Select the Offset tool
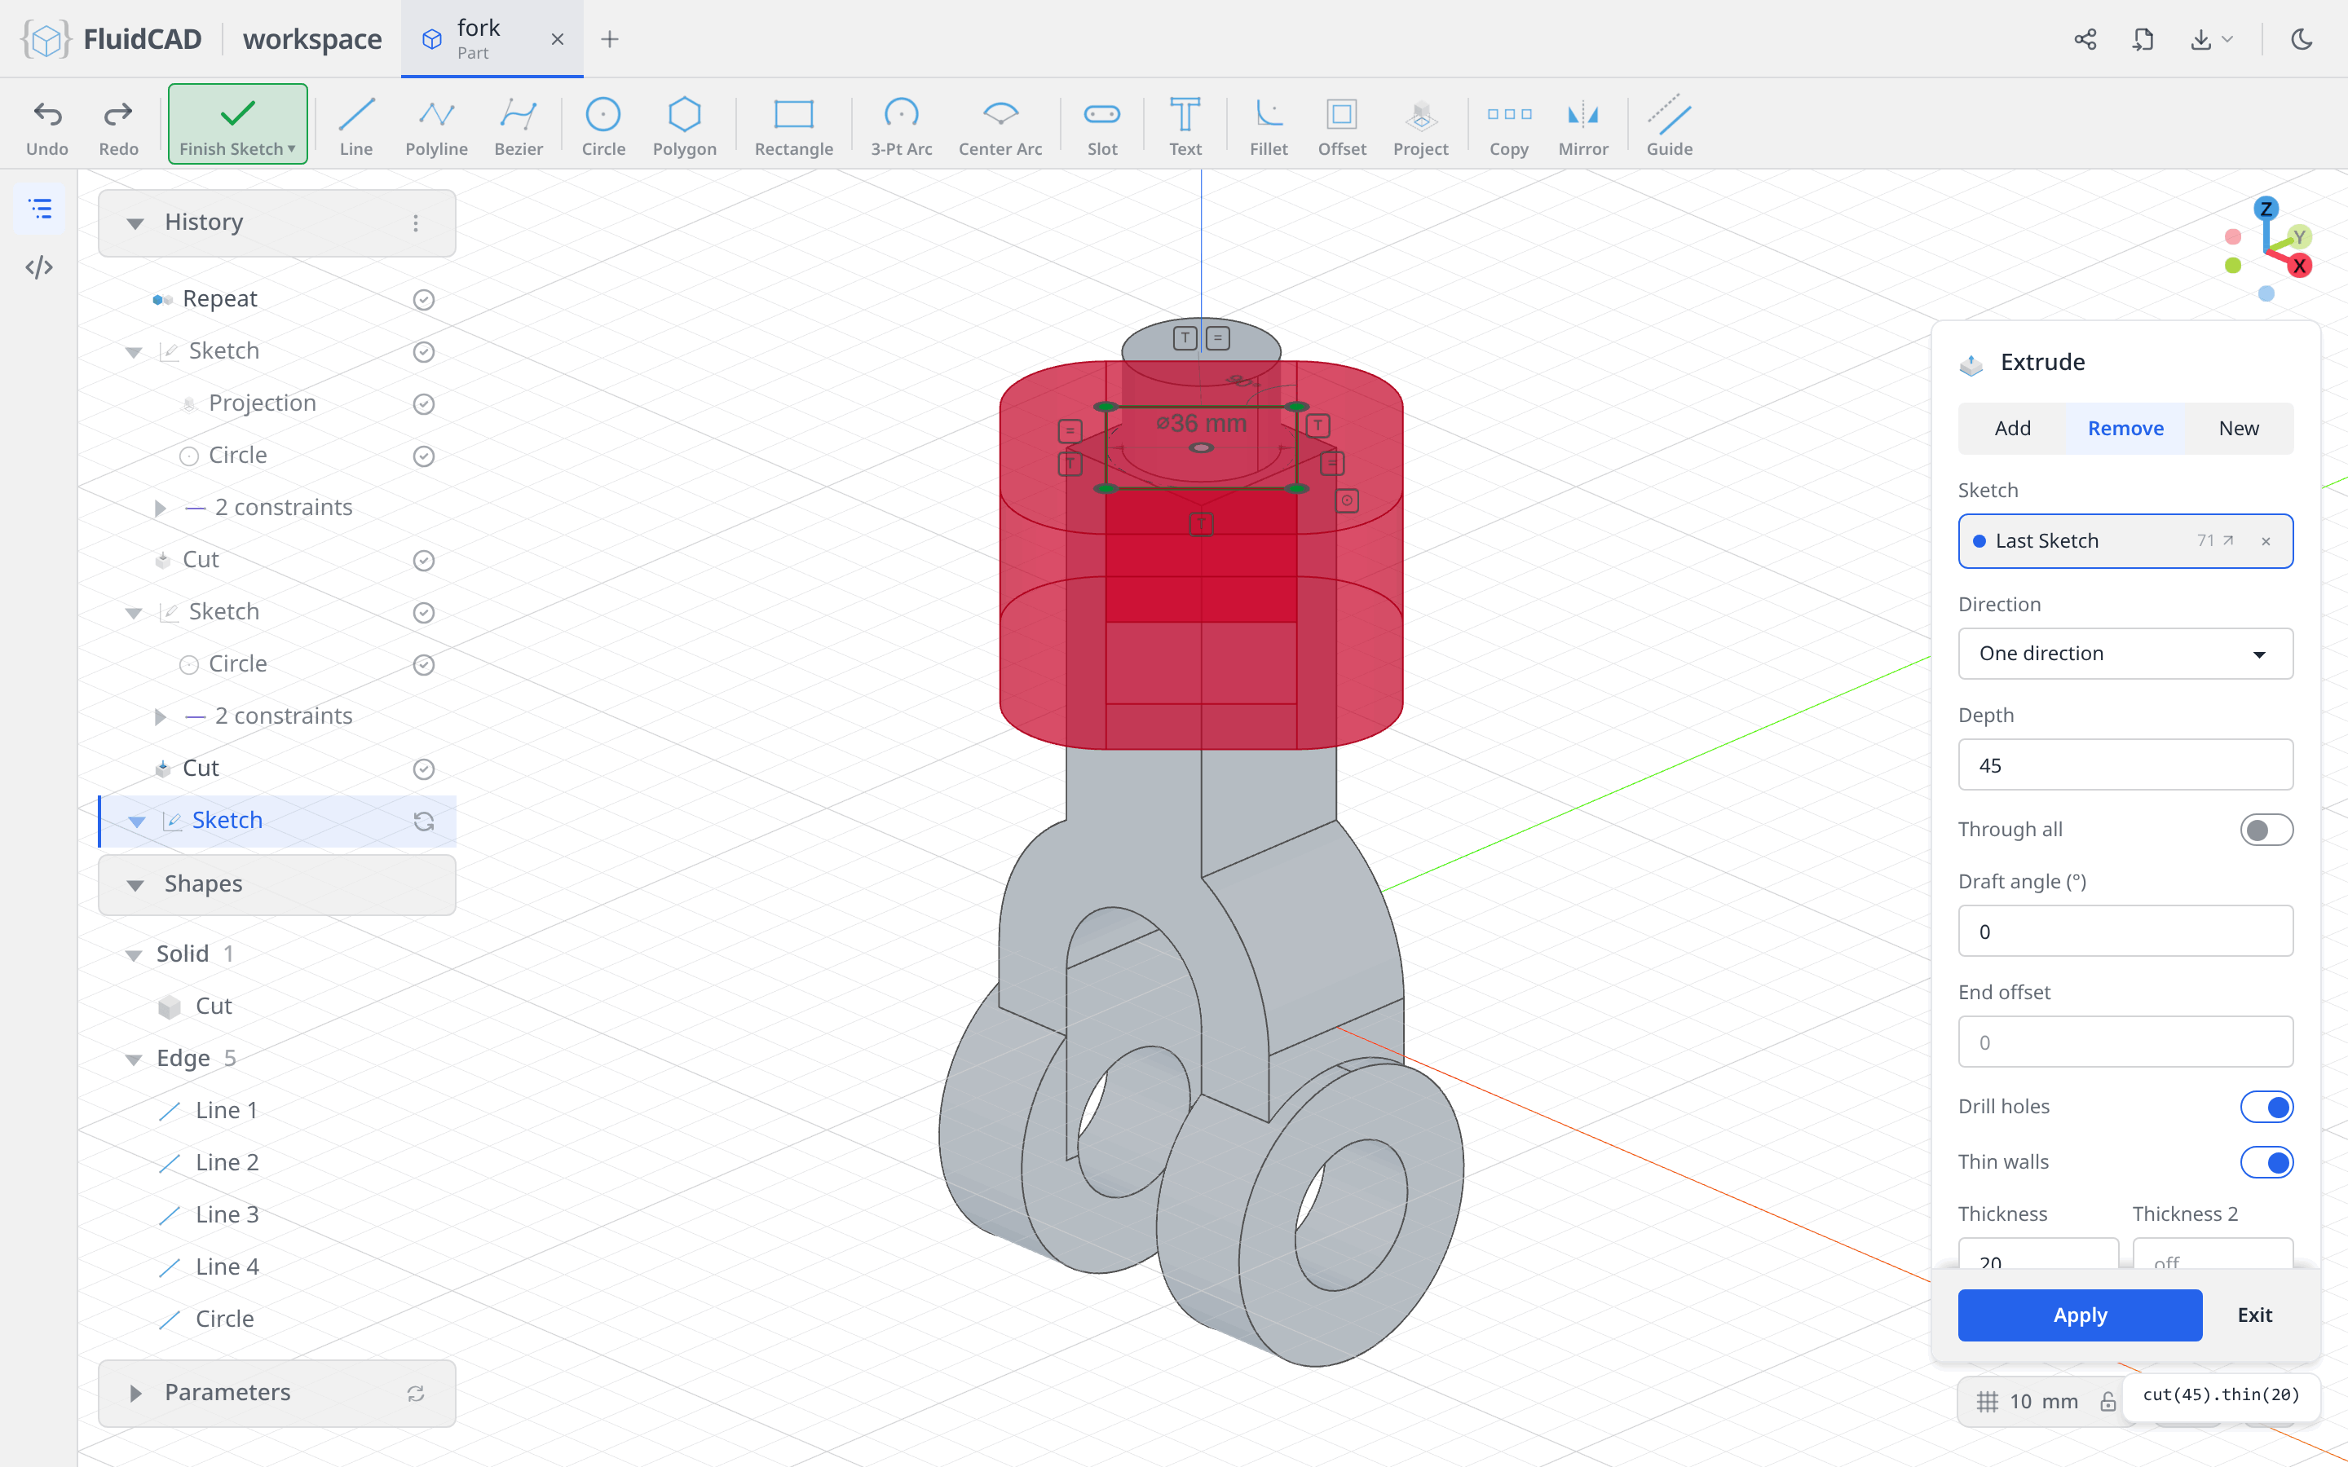This screenshot has height=1467, width=2348. pyautogui.click(x=1342, y=126)
